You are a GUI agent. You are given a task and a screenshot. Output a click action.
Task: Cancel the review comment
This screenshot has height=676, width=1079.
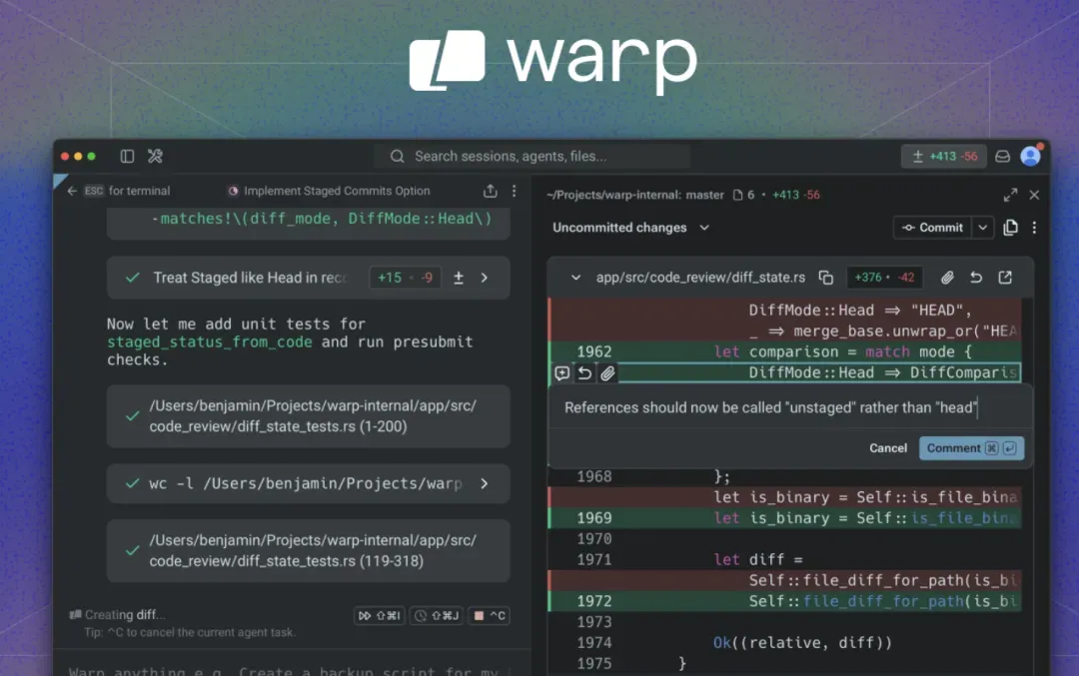point(888,447)
